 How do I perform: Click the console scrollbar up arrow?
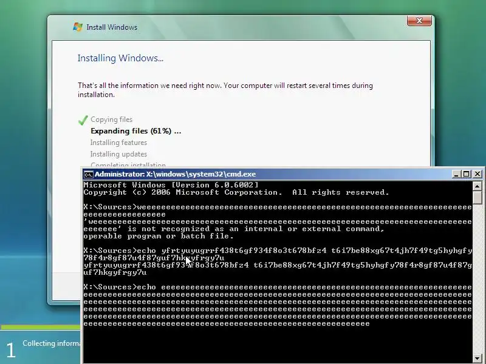477,186
